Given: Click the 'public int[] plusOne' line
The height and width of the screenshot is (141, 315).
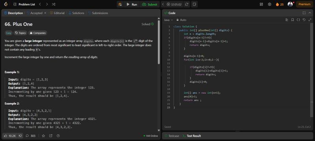Looking at the screenshot, I should [x=206, y=31].
